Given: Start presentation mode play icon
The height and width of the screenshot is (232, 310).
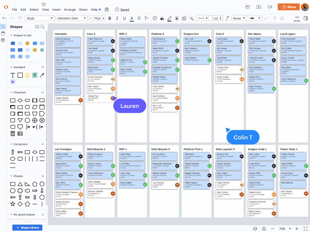Looking at the screenshot, I should [x=259, y=7].
